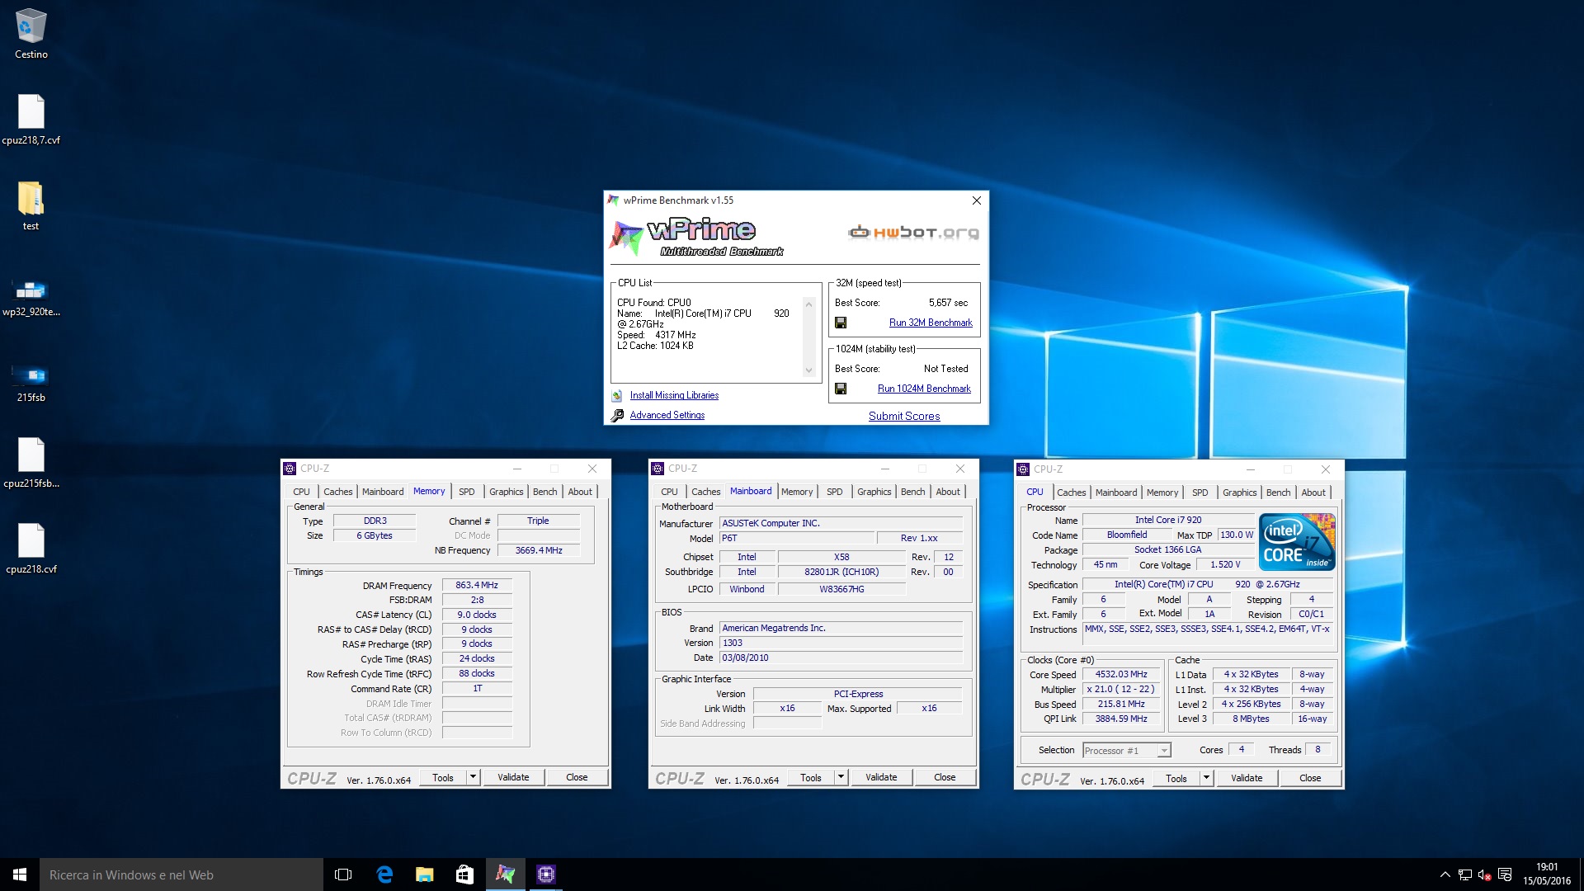This screenshot has height=891, width=1584.
Task: Open Caches tab in Memory CPU-Z window
Action: [x=337, y=492]
